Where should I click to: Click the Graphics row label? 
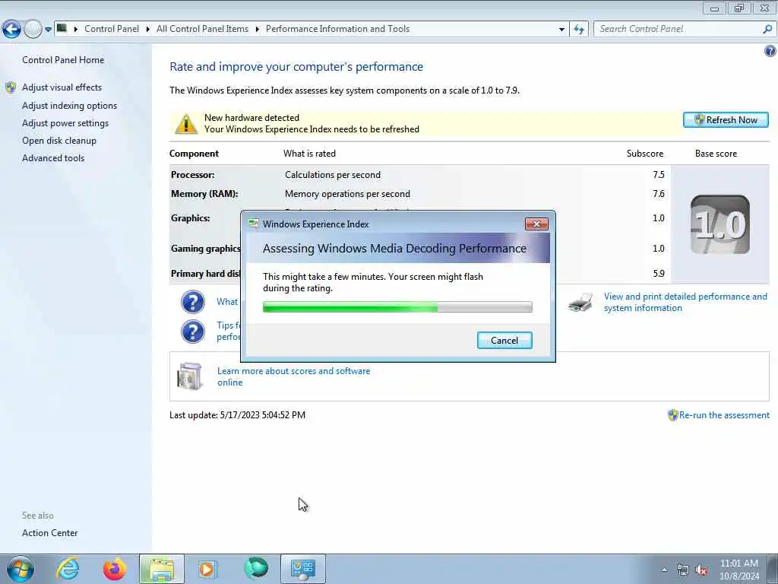(190, 218)
